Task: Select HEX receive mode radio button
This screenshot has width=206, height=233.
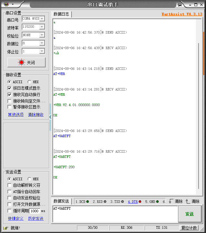Action: tap(29, 82)
